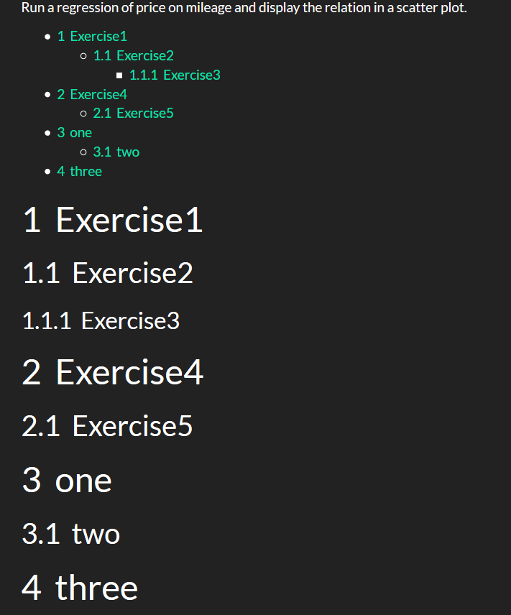Click the white "1.1 Exercise2" section heading
This screenshot has height=615, width=511.
tap(108, 273)
